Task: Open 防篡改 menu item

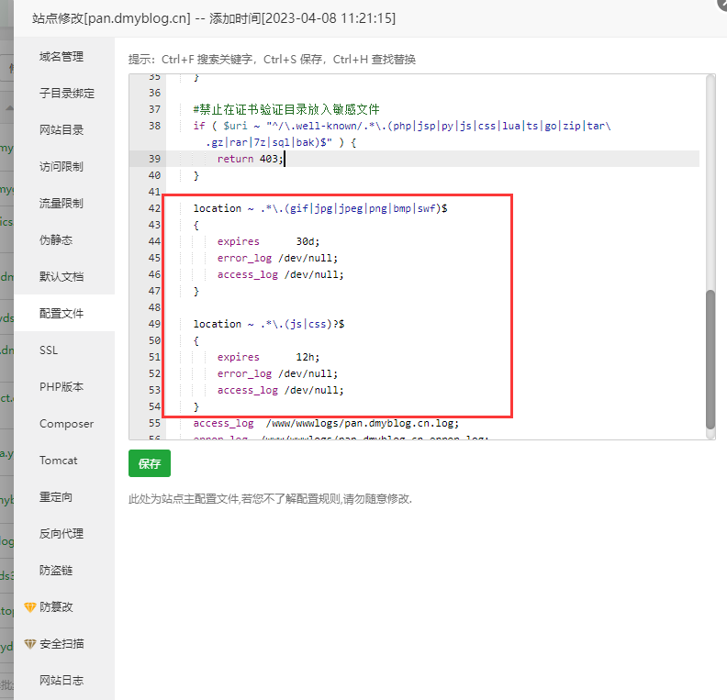Action: [56, 607]
